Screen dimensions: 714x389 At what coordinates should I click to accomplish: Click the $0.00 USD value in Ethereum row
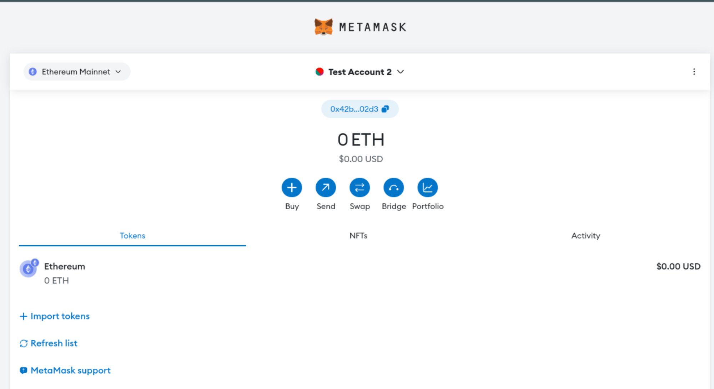point(678,266)
